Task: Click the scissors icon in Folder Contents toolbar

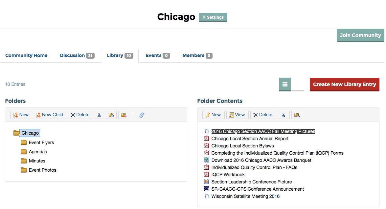Action: (284, 115)
